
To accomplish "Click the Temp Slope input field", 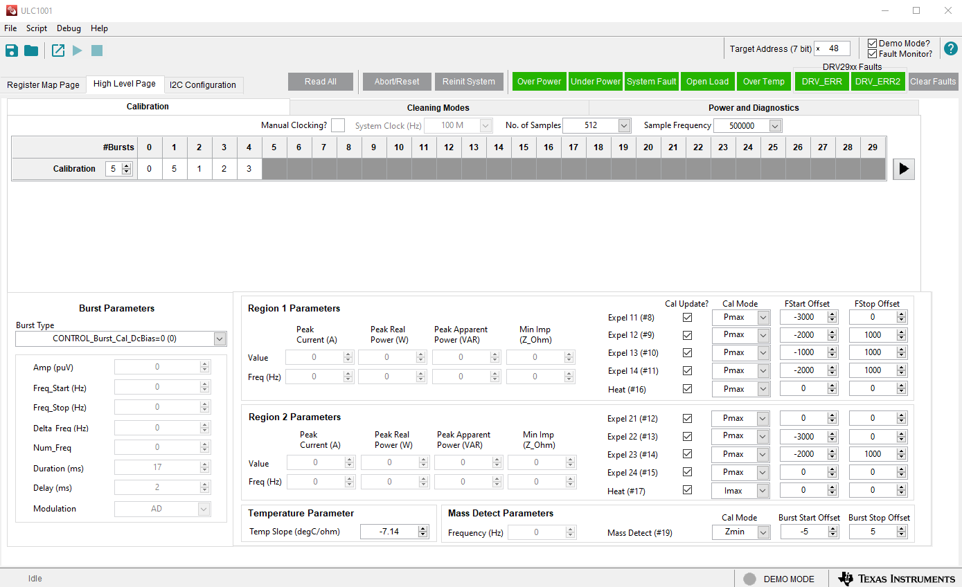I will (x=388, y=532).
